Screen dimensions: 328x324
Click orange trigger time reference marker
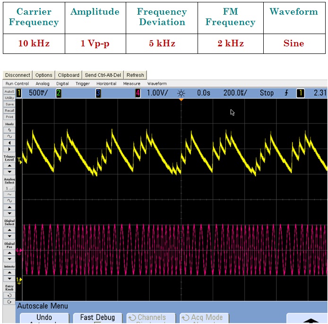tap(181, 100)
